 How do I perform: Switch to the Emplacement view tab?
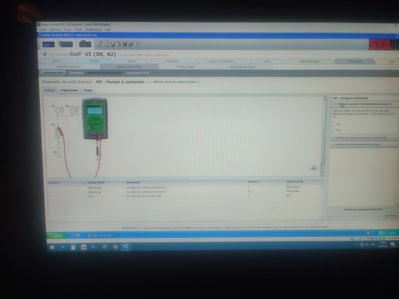pos(69,90)
